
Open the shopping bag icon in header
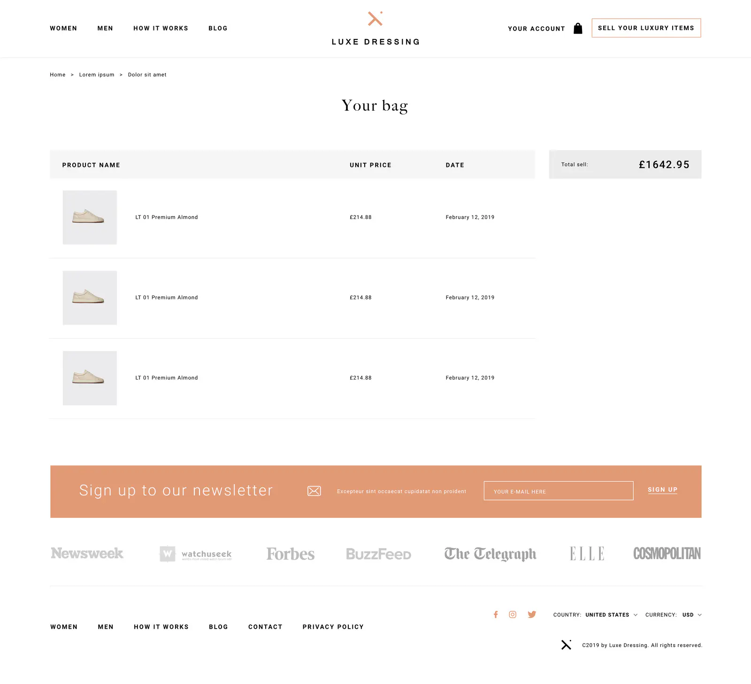pos(578,29)
